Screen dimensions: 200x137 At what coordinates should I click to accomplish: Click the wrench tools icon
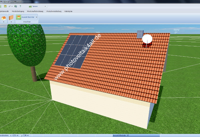tap(10, 6)
